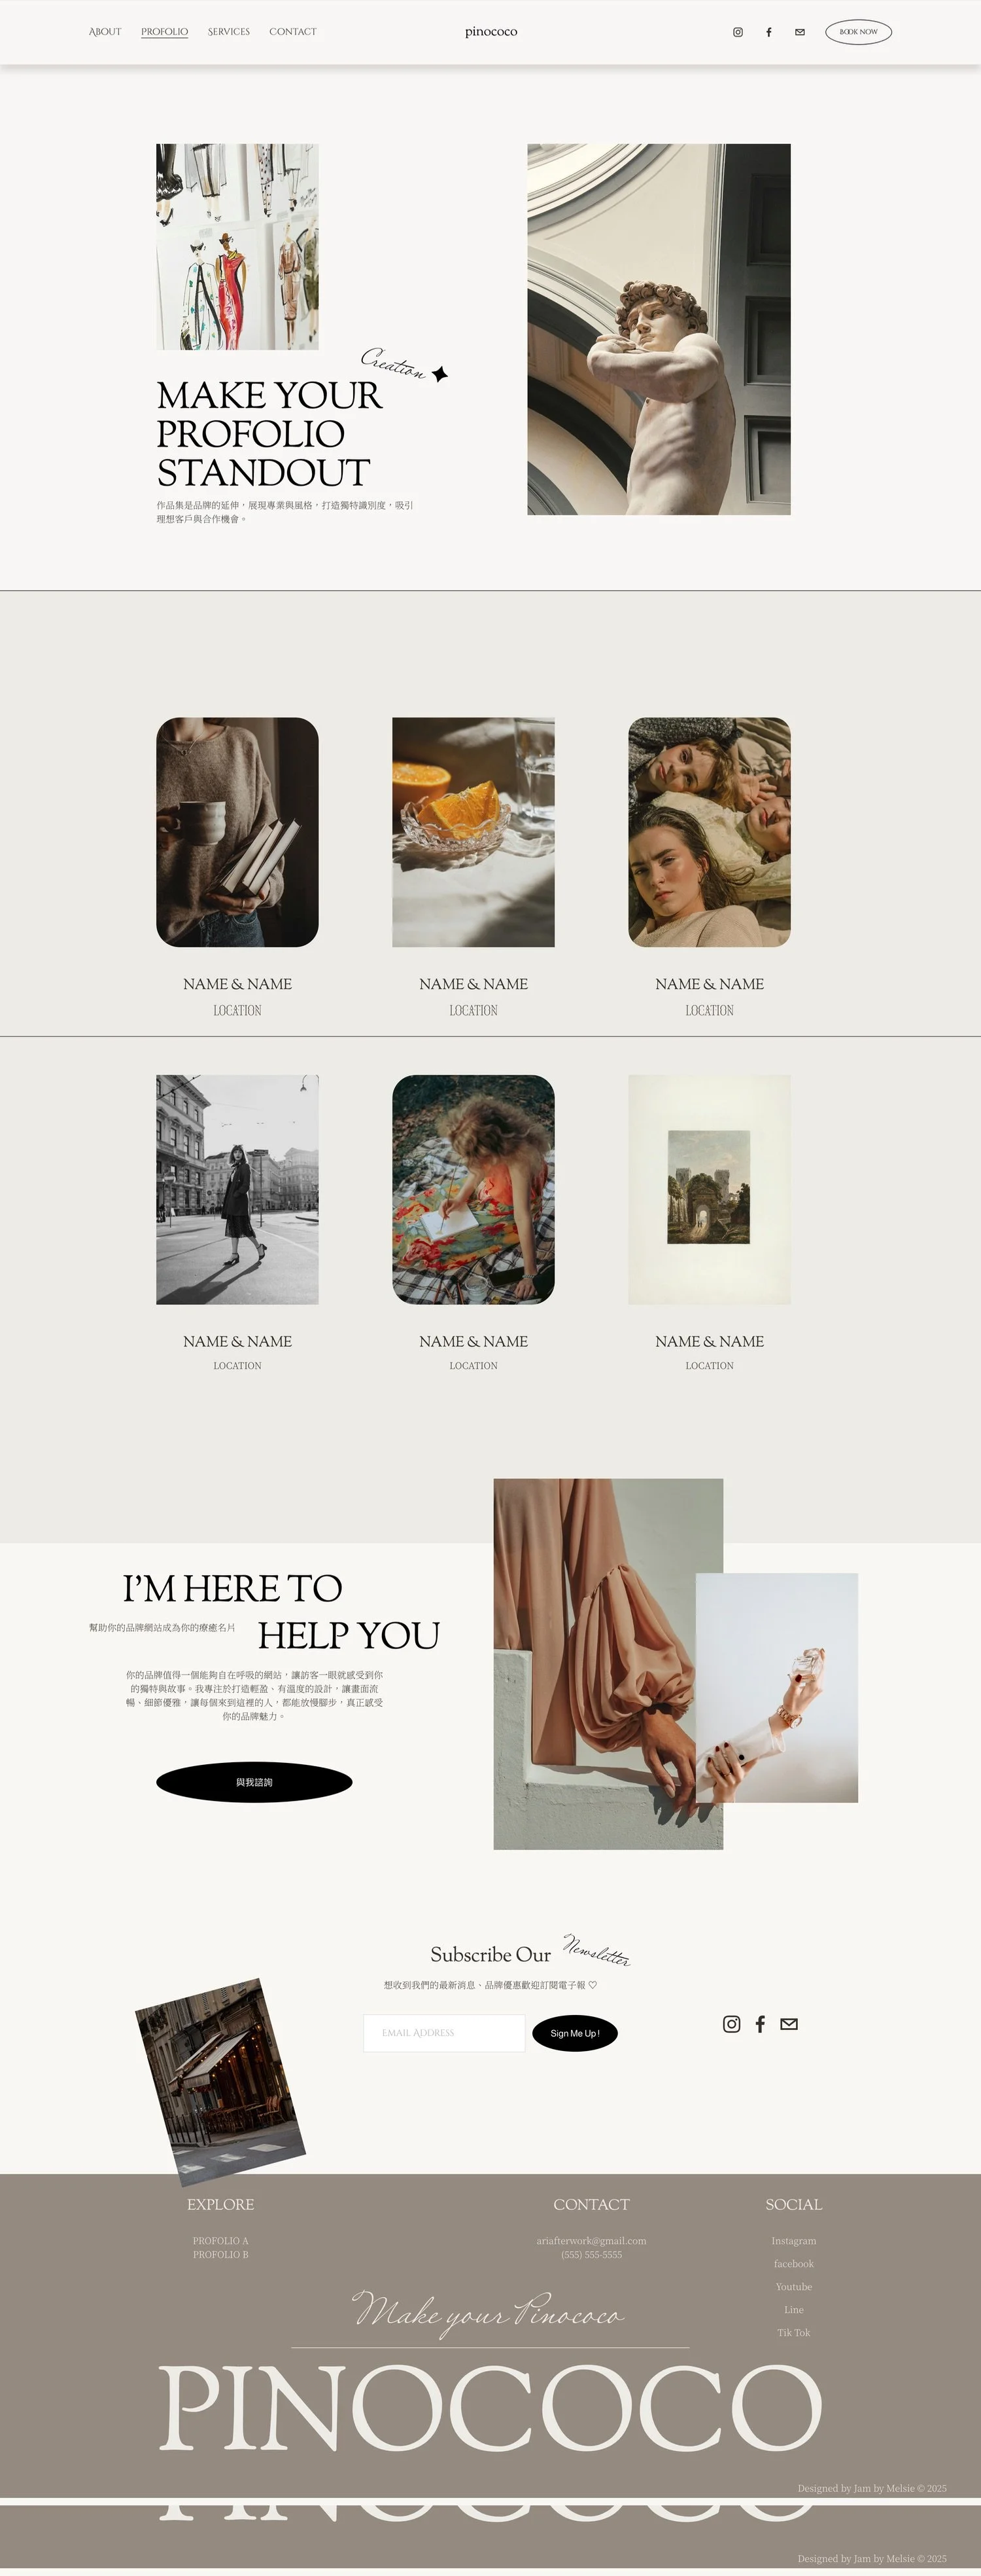Open the ABOUT menu item

(x=105, y=32)
